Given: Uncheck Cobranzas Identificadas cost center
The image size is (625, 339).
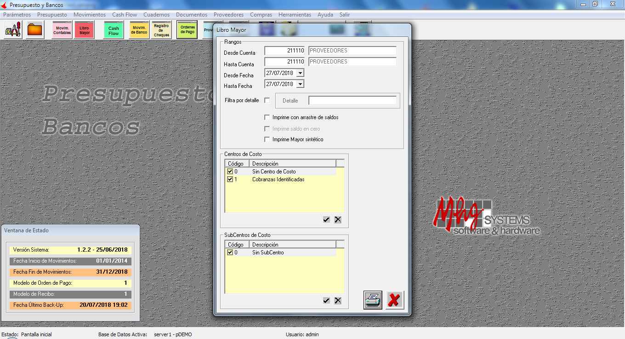Looking at the screenshot, I should point(230,179).
